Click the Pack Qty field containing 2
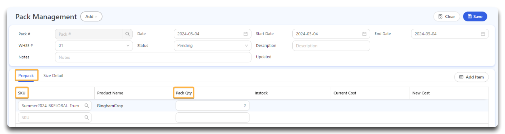505x134 pixels. click(212, 106)
